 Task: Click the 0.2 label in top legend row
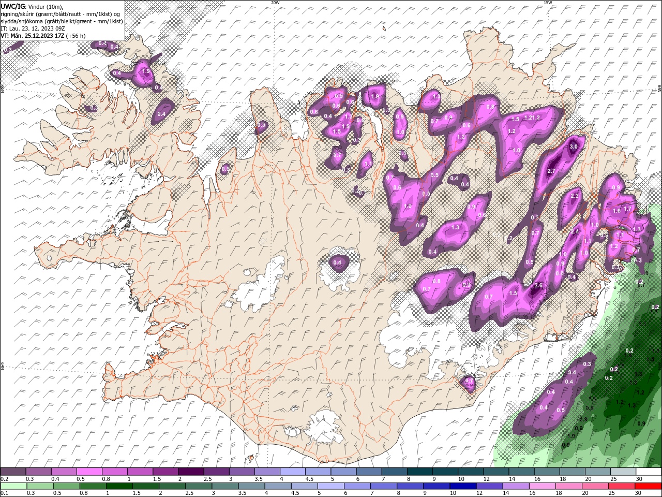(x=5, y=479)
